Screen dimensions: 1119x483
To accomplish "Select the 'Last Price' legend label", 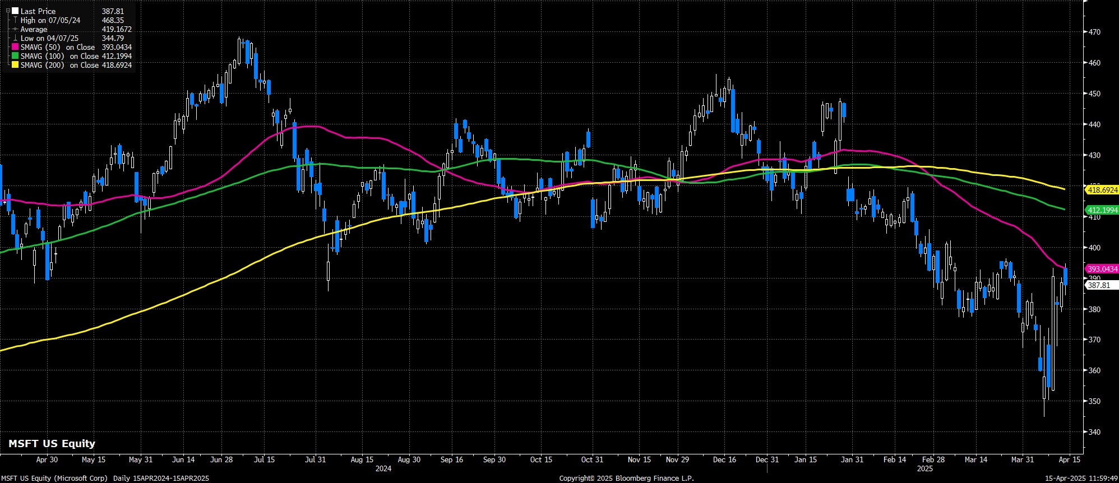I will (x=38, y=11).
